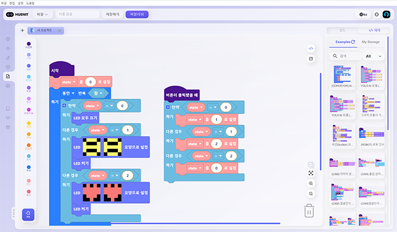397x232 pixels.
Task: Focus the 검색 search field
Action: (345, 56)
